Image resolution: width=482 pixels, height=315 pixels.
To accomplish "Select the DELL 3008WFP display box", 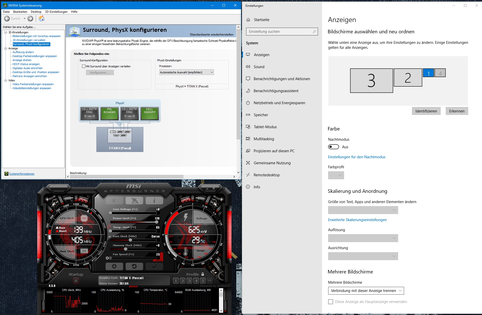I will click(x=150, y=114).
